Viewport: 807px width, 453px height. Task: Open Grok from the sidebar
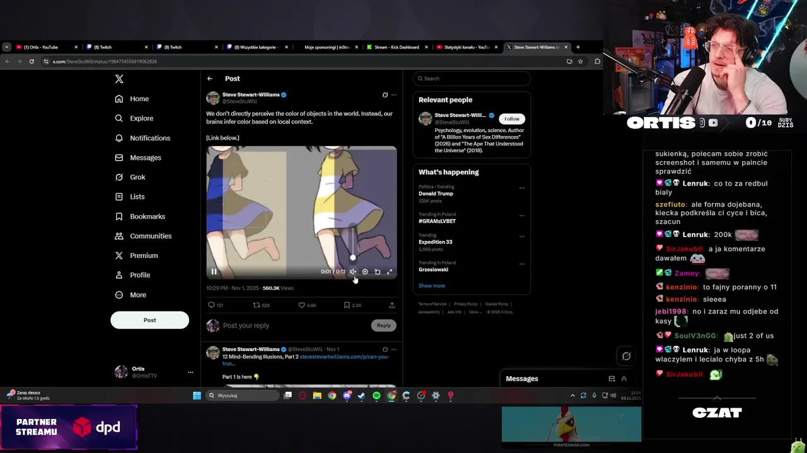(x=130, y=177)
